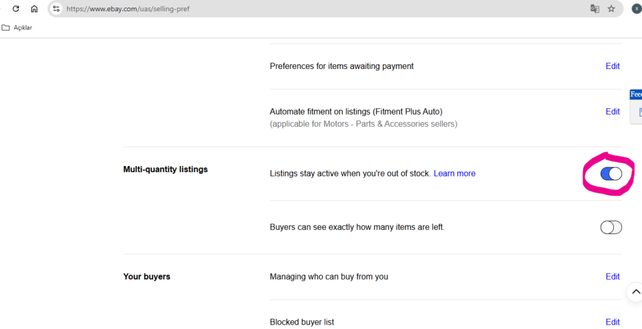The image size is (642, 329).
Task: Enable buyers seeing exact items left
Action: click(x=611, y=227)
